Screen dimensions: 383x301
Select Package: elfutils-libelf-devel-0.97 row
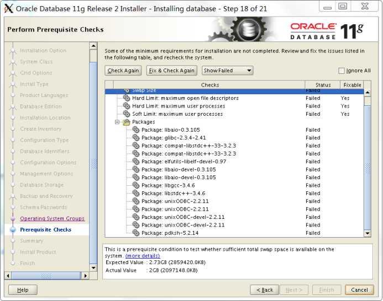pyautogui.click(x=234, y=162)
